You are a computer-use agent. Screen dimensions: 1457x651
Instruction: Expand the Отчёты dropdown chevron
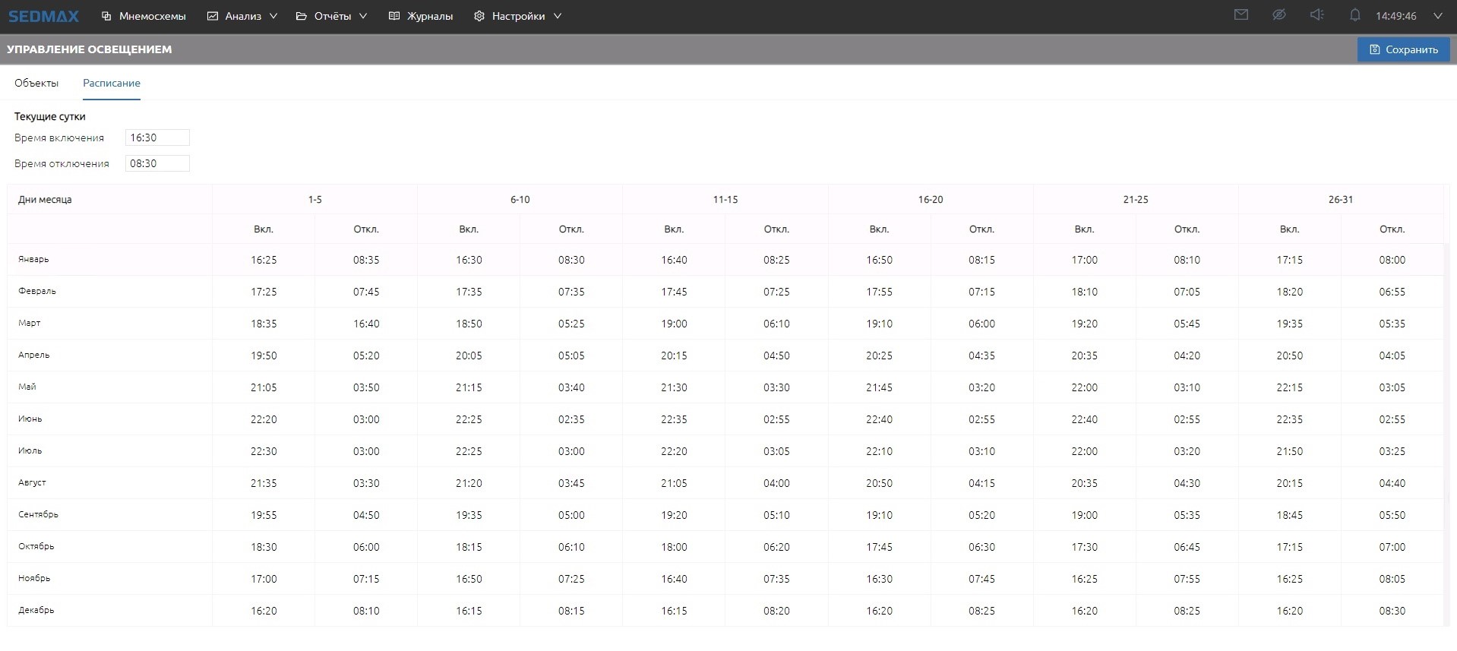point(363,16)
